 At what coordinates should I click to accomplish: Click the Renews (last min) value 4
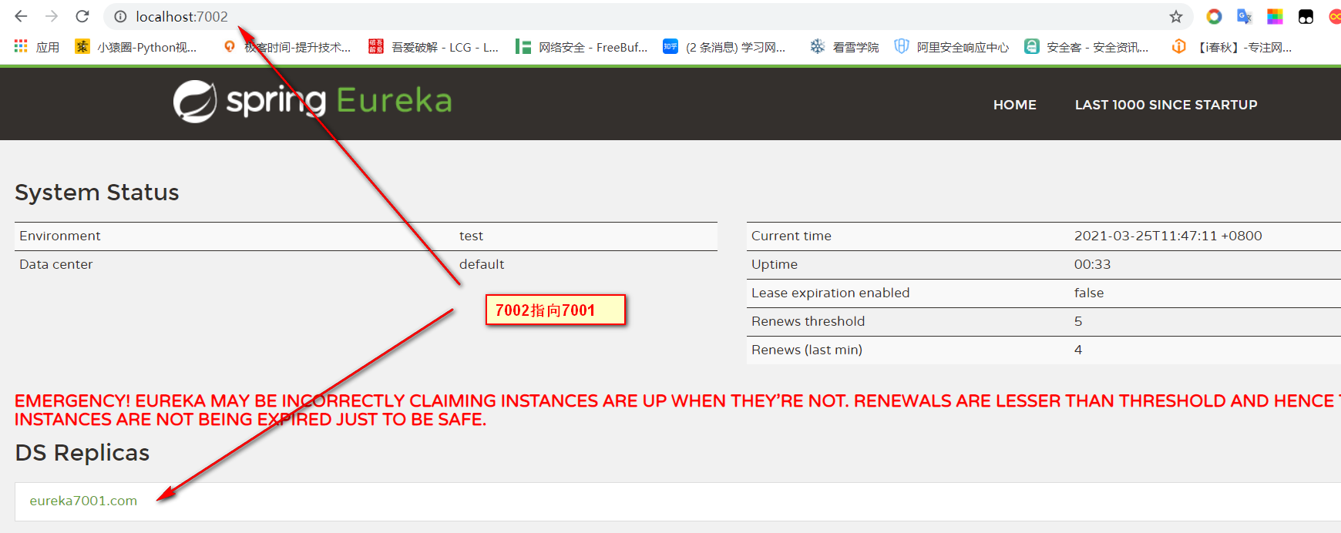click(x=1078, y=350)
